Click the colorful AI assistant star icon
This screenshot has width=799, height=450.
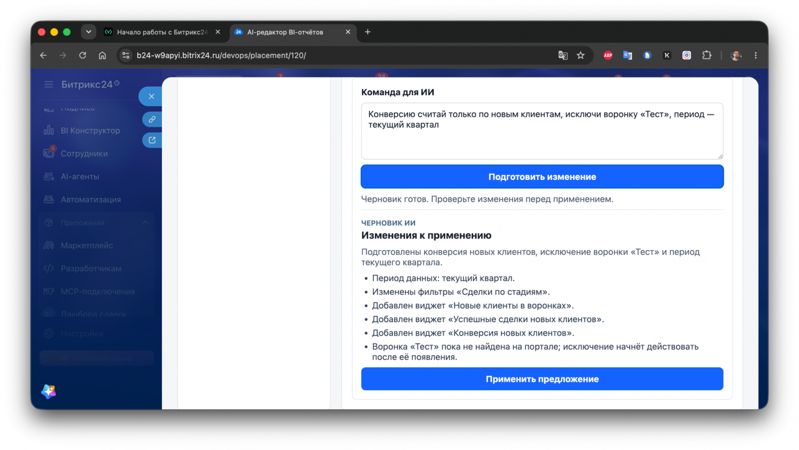49,392
